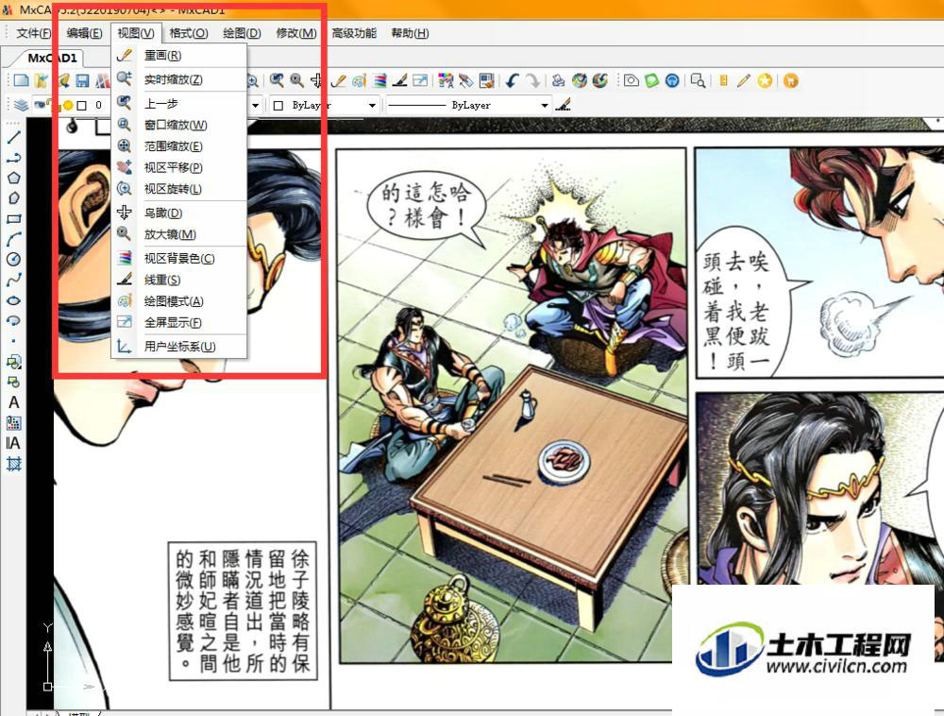Select the Polyline draw tool
The width and height of the screenshot is (944, 716).
pyautogui.click(x=13, y=158)
